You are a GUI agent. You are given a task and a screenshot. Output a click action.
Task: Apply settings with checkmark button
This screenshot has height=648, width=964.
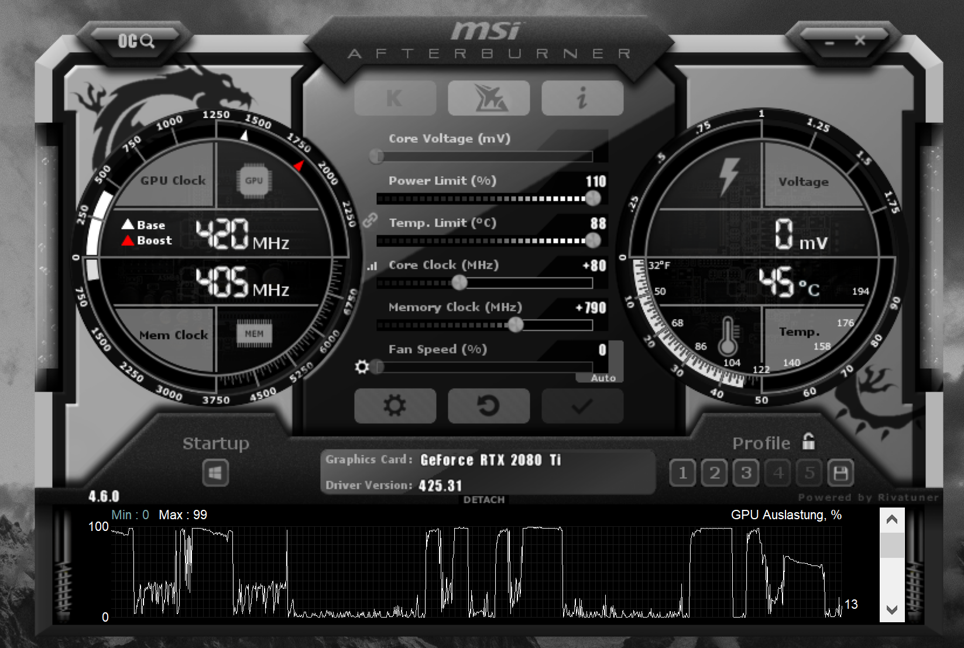click(582, 406)
